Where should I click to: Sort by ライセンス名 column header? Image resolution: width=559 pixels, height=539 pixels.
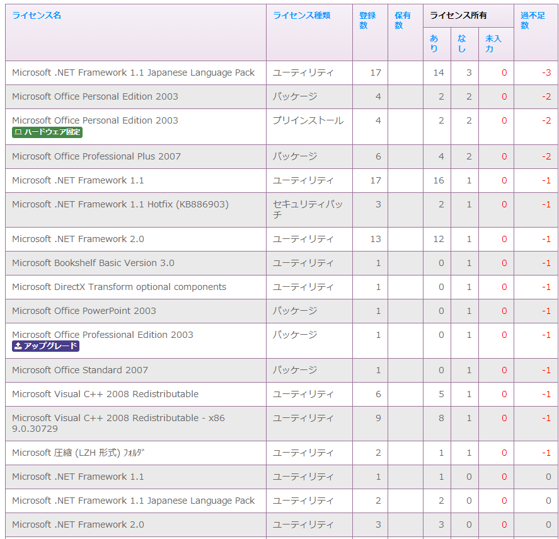click(37, 15)
